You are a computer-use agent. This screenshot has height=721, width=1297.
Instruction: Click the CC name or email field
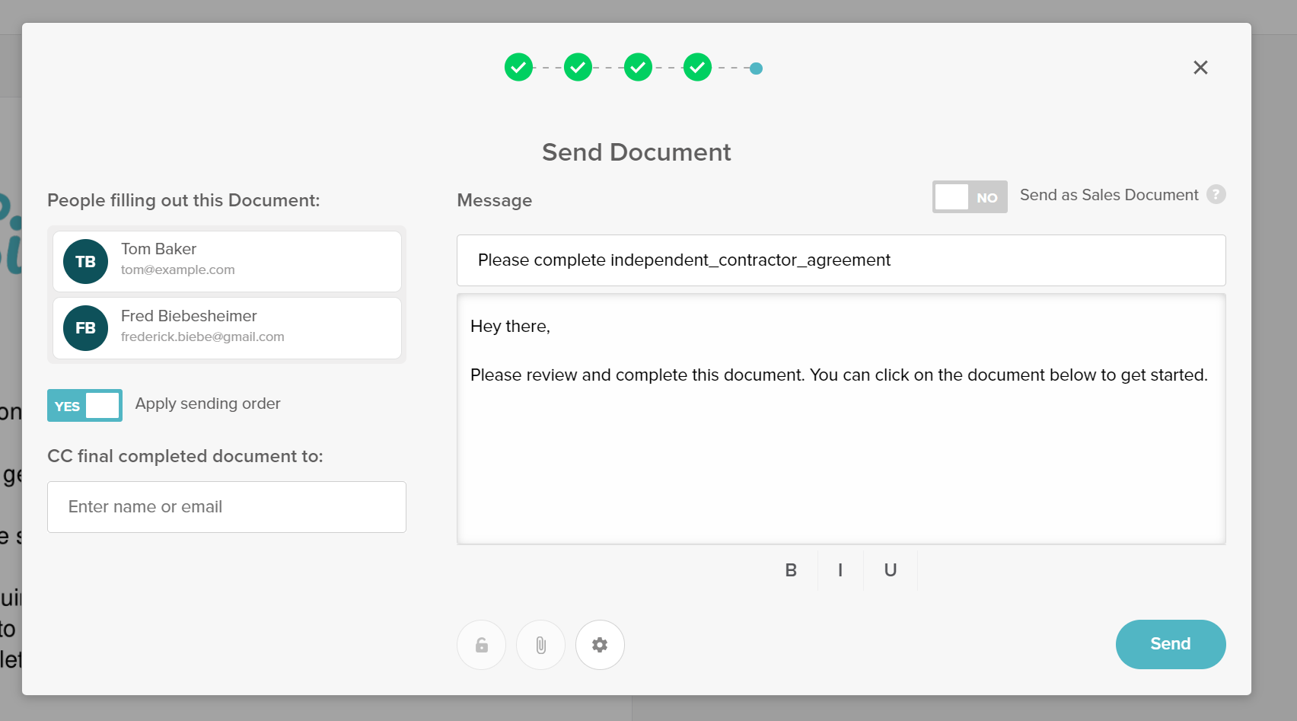click(226, 506)
